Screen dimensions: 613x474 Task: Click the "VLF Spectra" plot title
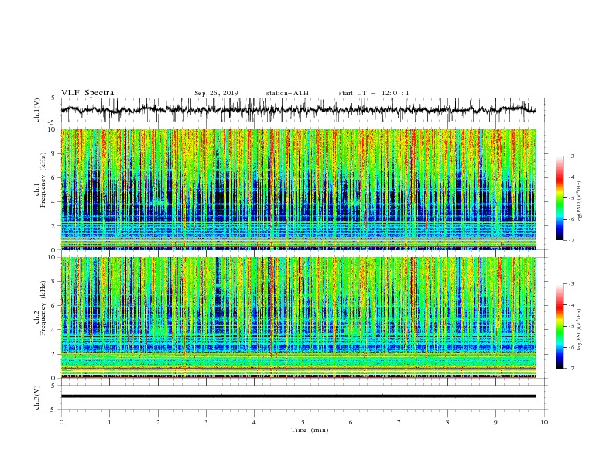pos(87,93)
